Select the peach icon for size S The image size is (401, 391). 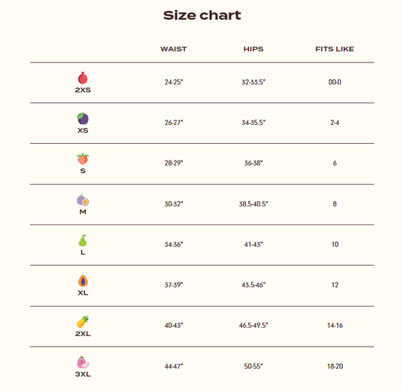(x=83, y=159)
